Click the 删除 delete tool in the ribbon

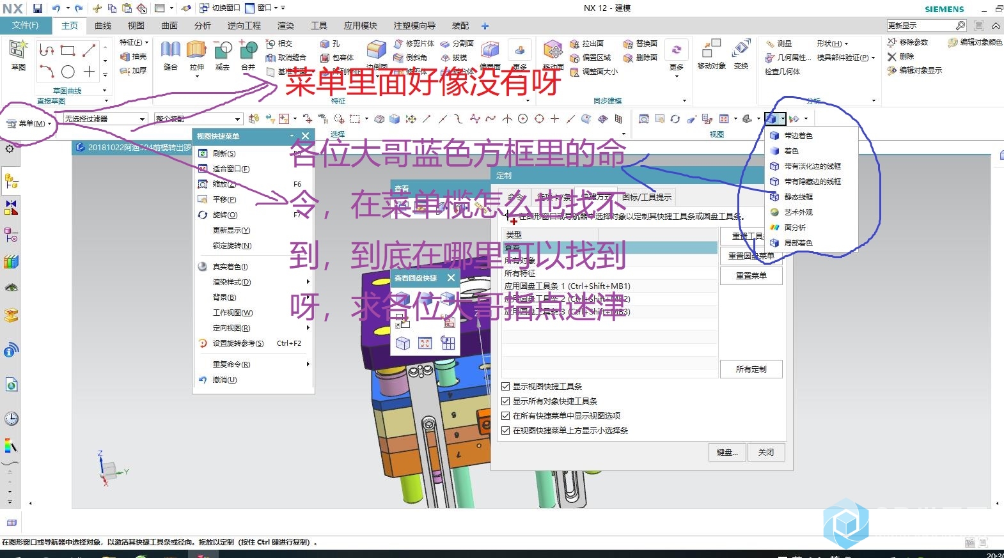[901, 56]
